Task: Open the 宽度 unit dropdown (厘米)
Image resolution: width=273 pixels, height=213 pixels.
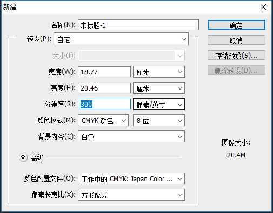Action: pos(159,72)
